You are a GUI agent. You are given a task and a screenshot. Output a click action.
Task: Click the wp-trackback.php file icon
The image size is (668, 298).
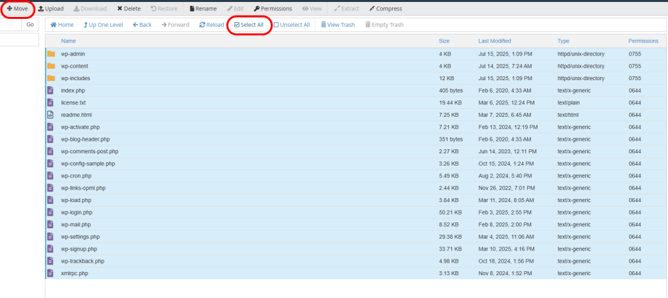[x=50, y=261]
